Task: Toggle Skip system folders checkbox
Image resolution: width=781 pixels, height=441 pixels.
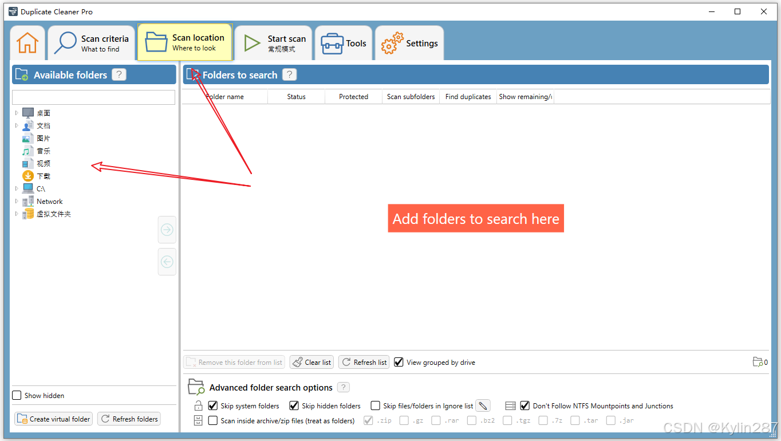Action: [213, 405]
